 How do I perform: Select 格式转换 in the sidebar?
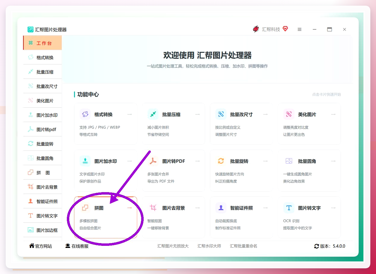pyautogui.click(x=43, y=57)
